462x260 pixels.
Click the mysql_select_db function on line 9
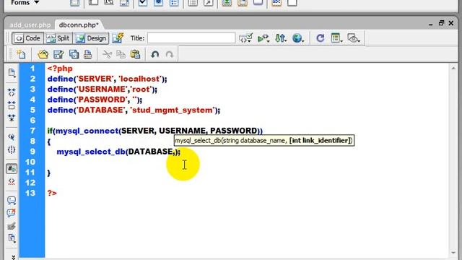(x=91, y=152)
